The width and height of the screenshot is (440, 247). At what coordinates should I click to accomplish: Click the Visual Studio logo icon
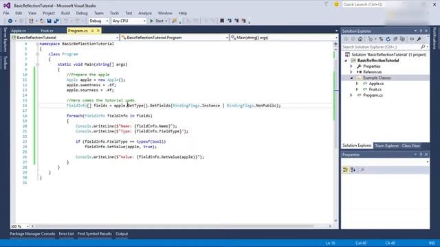click(7, 5)
